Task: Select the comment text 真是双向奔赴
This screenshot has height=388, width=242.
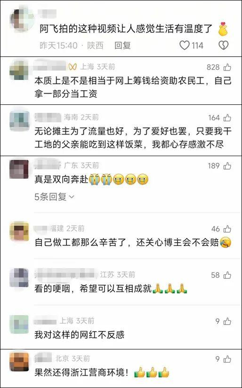Action: pyautogui.click(x=61, y=179)
